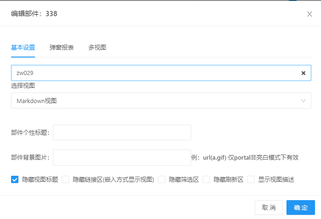Close the 编辑部件 dialog with the X icon
This screenshot has height=219, width=321.
(x=309, y=14)
